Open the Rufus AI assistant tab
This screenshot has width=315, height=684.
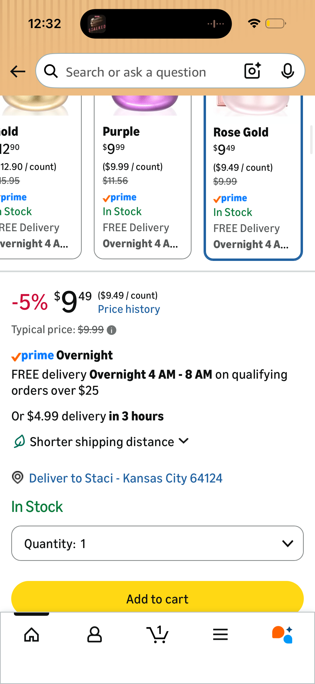pyautogui.click(x=283, y=634)
